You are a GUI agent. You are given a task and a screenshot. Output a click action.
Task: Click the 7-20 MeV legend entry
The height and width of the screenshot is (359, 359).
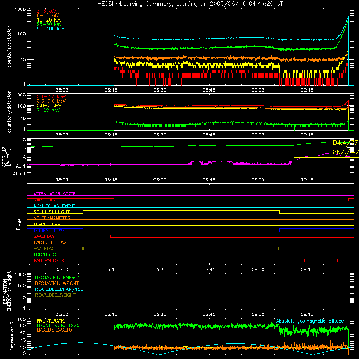coord(48,110)
